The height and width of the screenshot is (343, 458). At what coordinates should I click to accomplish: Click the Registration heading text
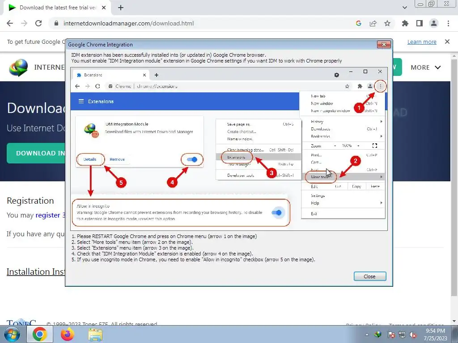coord(30,201)
